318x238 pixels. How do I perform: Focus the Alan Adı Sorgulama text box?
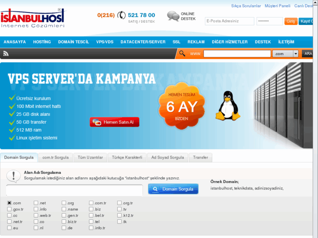74,190
